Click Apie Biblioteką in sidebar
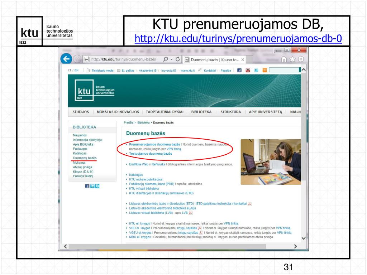367x275 pixels. (x=83, y=145)
